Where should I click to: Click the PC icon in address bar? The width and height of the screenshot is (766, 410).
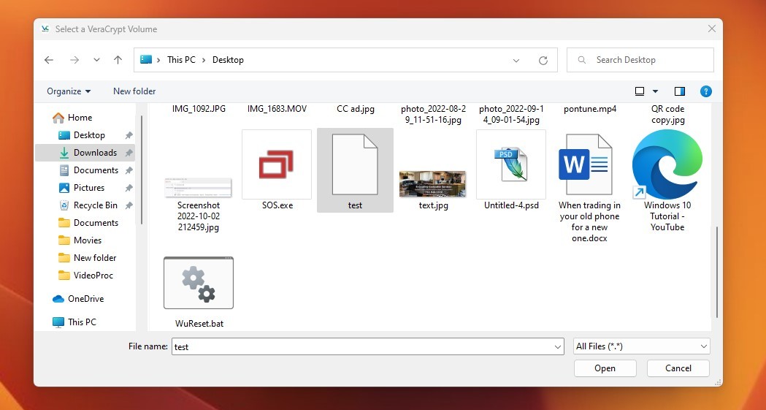[x=146, y=60]
